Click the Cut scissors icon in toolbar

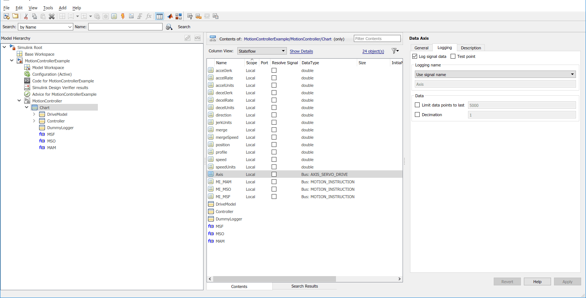(x=26, y=16)
